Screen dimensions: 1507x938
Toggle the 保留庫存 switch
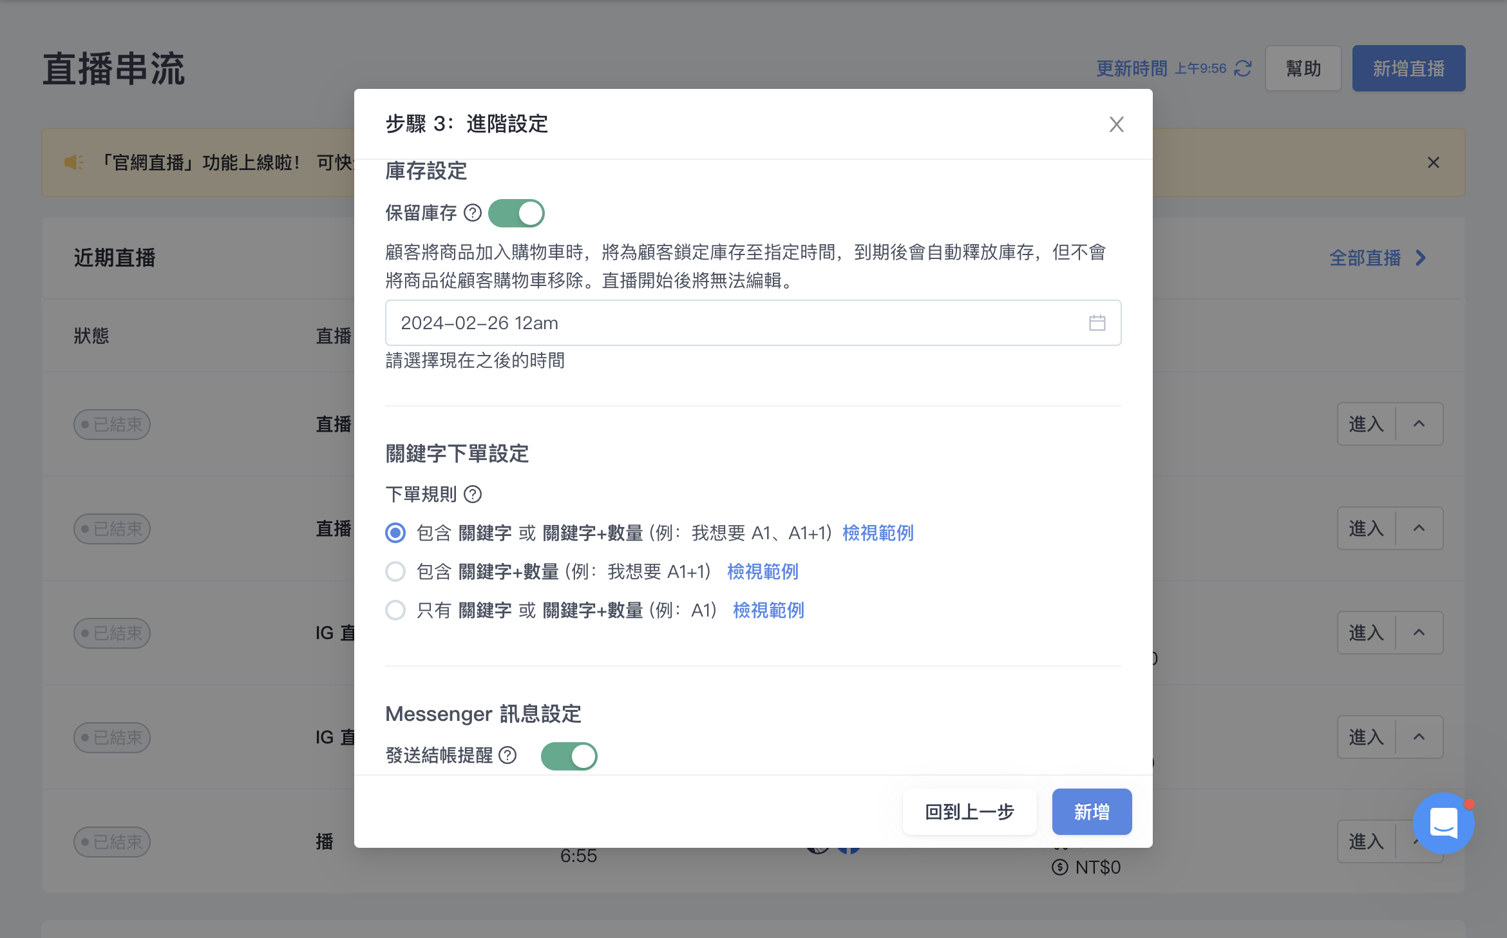517,213
